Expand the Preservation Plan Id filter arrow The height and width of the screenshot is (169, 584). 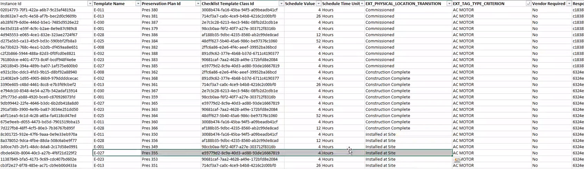point(198,4)
